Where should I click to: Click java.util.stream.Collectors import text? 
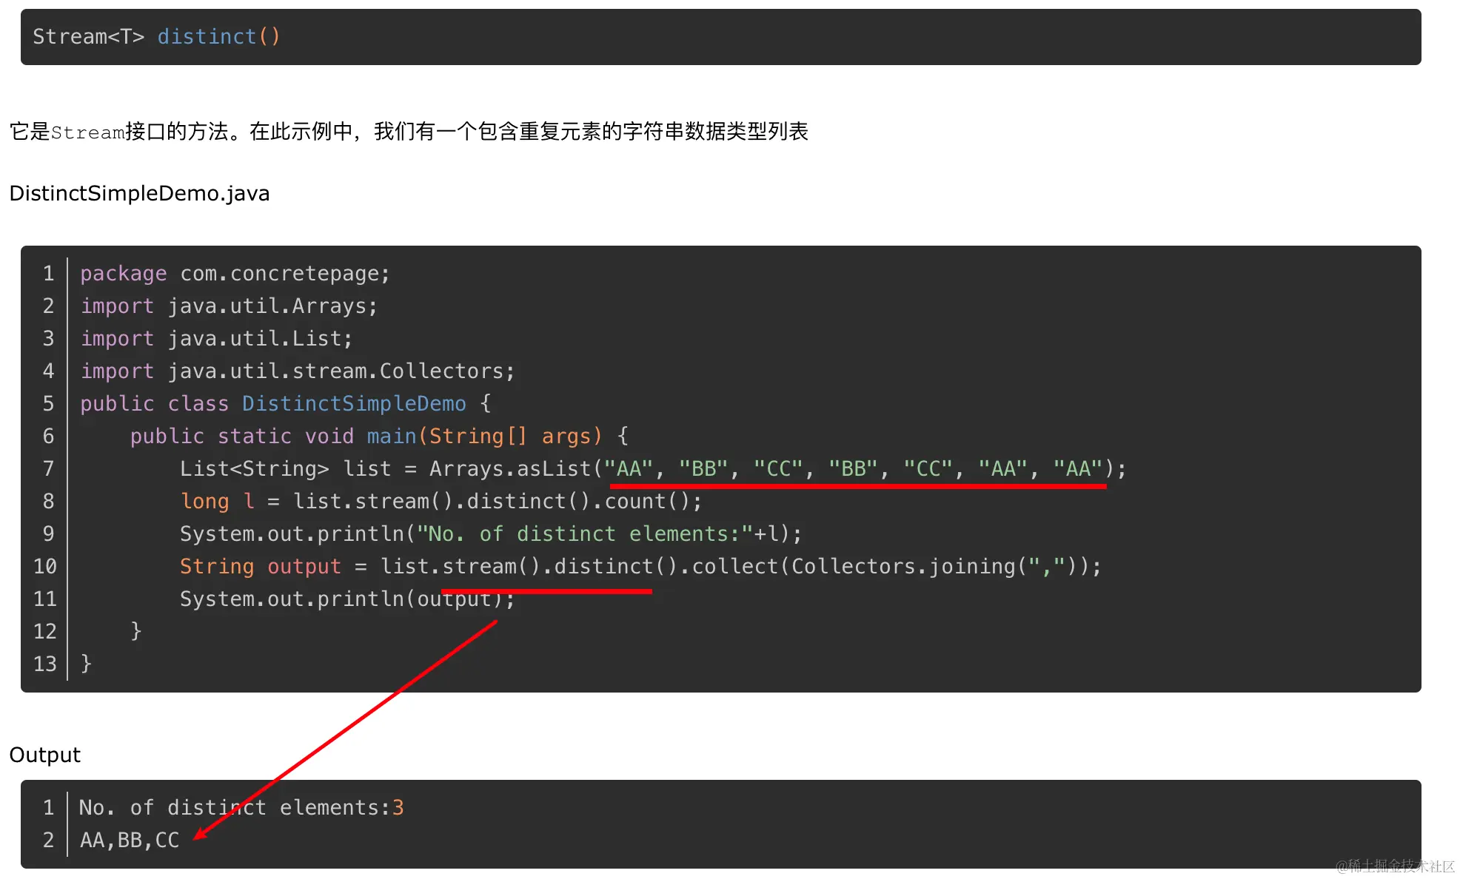coord(335,371)
